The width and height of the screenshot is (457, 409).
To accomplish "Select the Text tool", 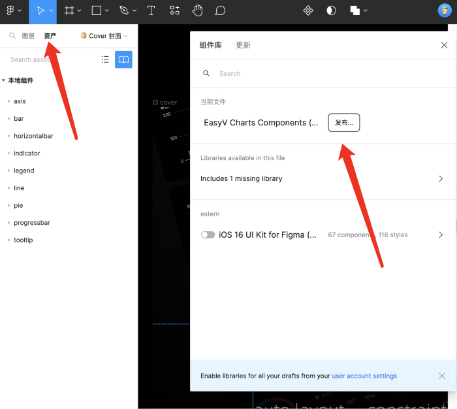I will tap(151, 10).
